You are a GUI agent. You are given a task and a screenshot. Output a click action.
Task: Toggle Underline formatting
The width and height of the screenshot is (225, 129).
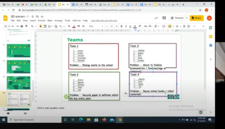coord(130,26)
